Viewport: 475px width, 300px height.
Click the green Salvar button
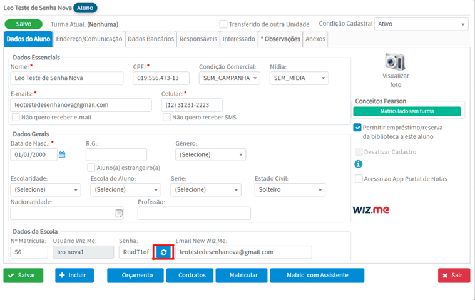tap(23, 275)
